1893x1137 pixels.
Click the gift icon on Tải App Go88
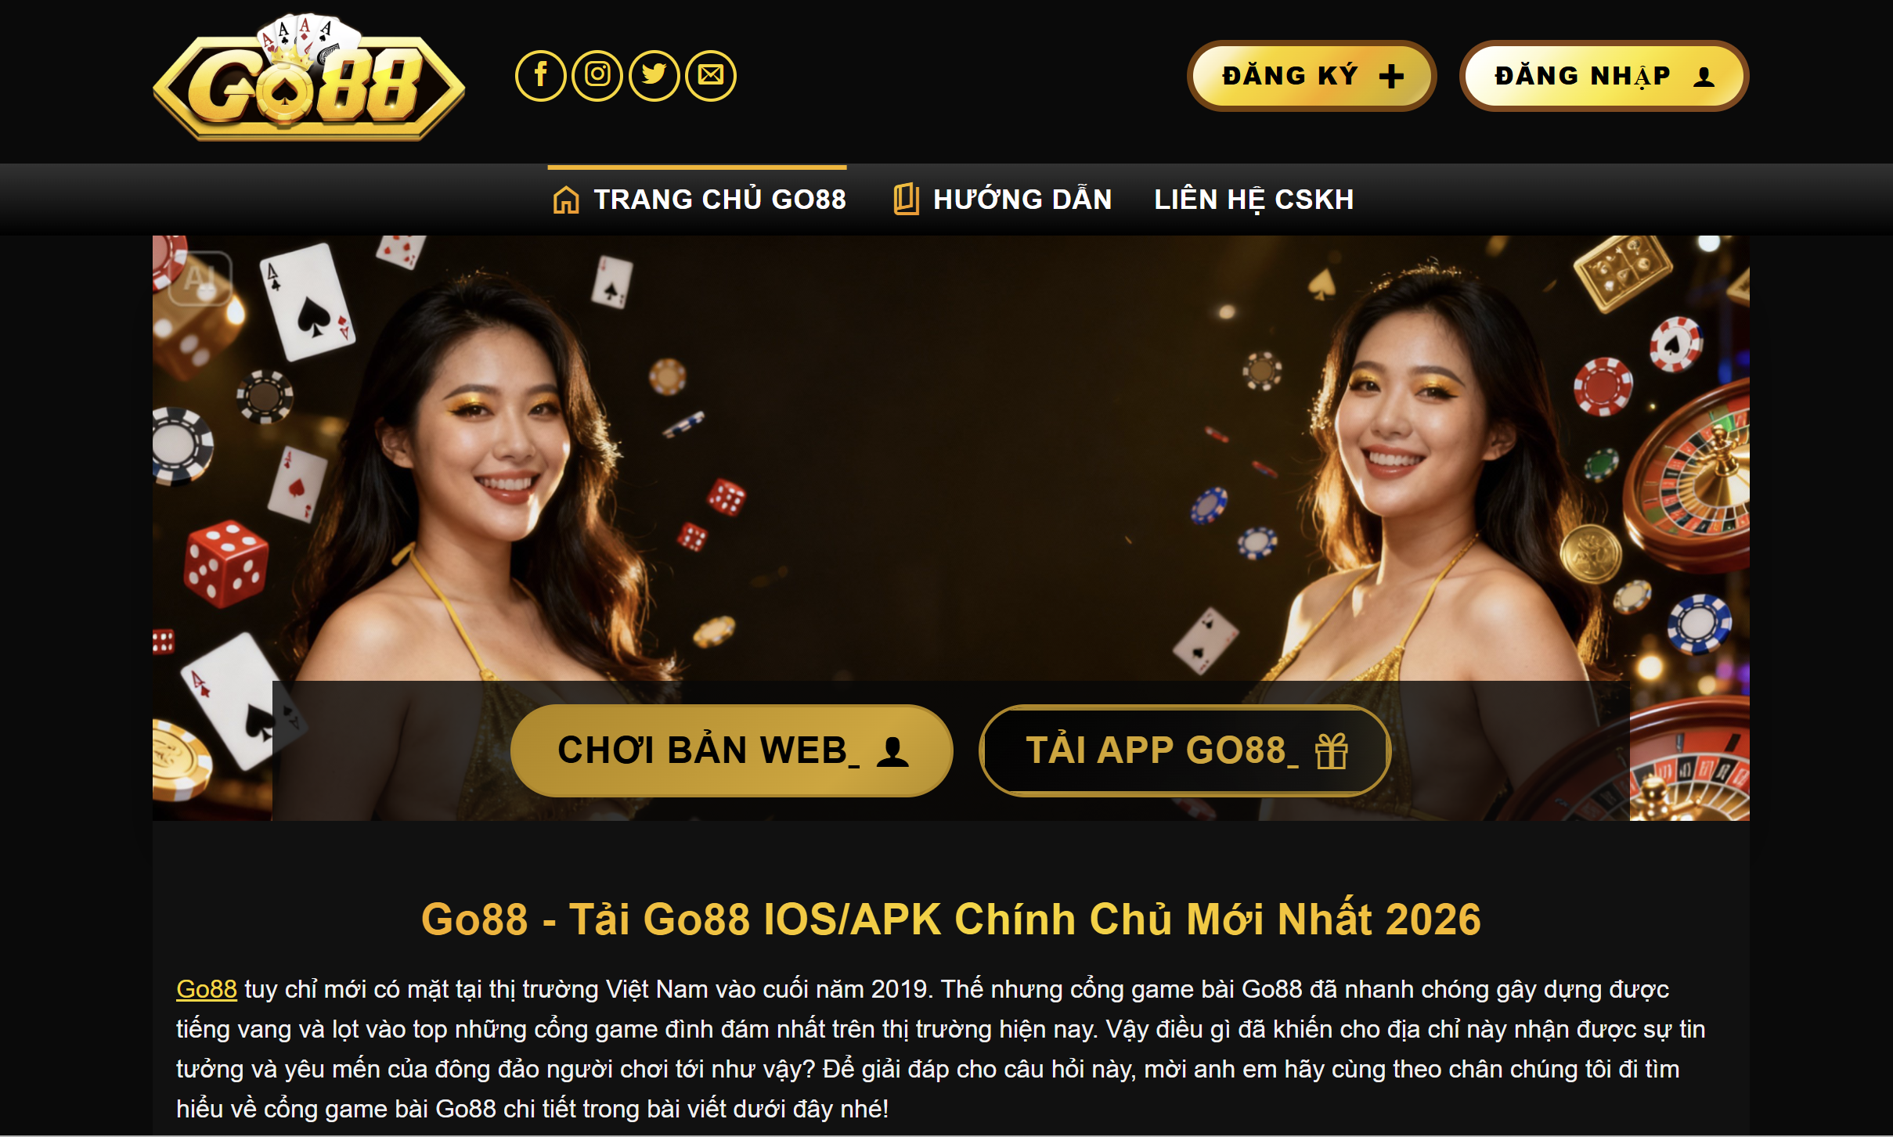tap(1331, 751)
